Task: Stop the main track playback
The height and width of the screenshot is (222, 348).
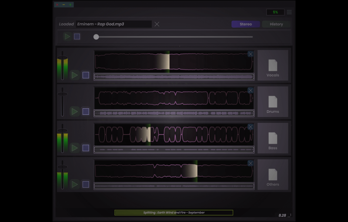Action: (x=77, y=36)
